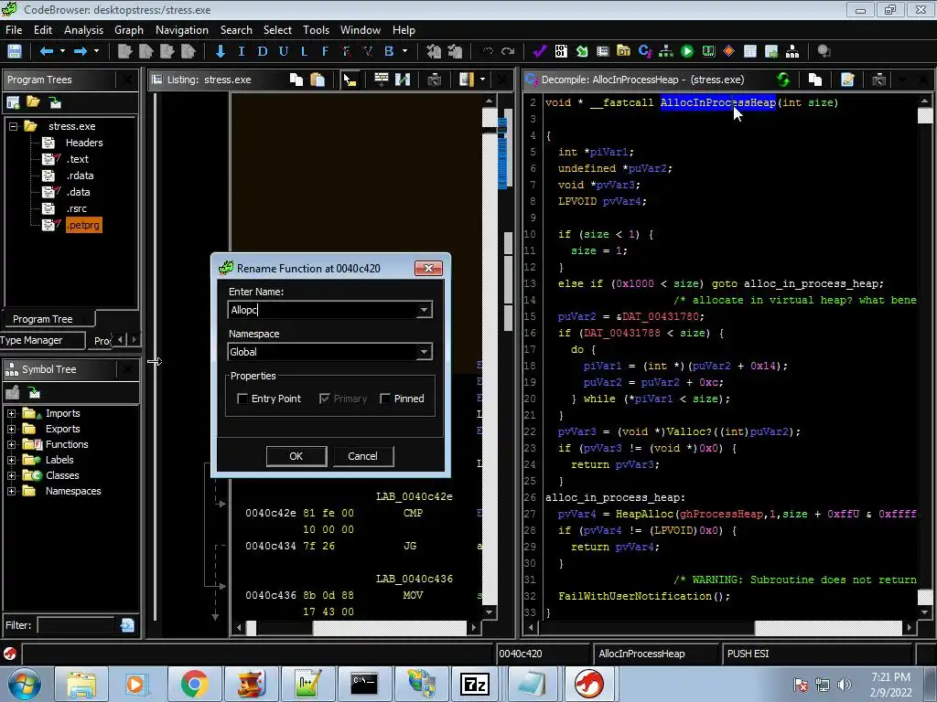Expand the Imports node in Symbol Tree
This screenshot has width=937, height=702.
tap(11, 414)
